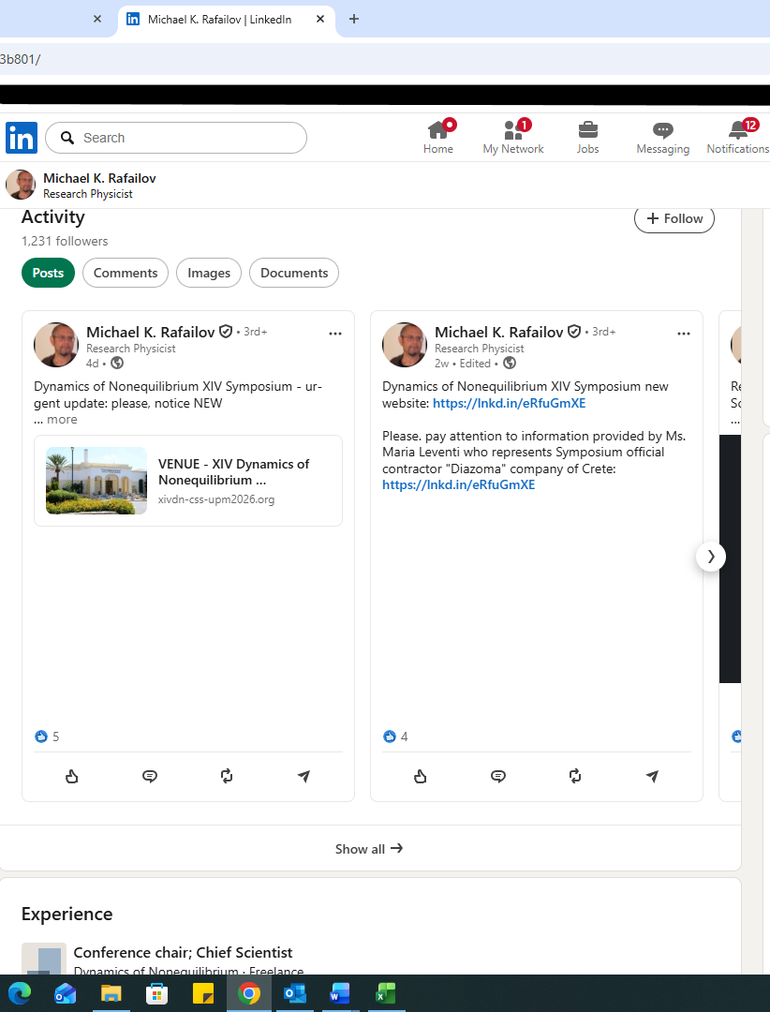Viewport: 770px width, 1012px height.
Task: Open three-dot menu on the 4d post
Action: coord(335,334)
